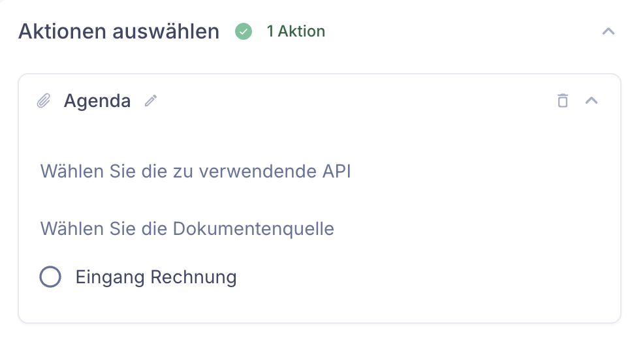Collapse the Aktionen auswählen section
Image resolution: width=632 pixels, height=342 pixels.
point(608,31)
